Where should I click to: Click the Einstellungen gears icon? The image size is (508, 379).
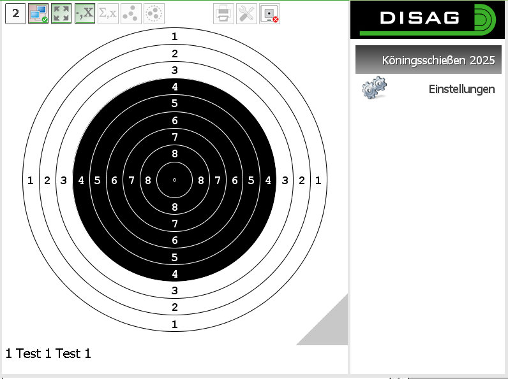click(x=374, y=89)
